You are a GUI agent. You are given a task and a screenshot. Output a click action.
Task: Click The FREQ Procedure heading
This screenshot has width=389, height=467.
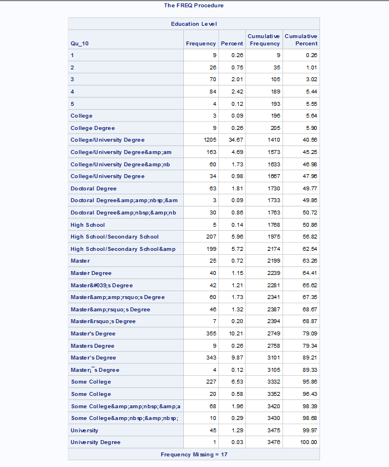194,6
